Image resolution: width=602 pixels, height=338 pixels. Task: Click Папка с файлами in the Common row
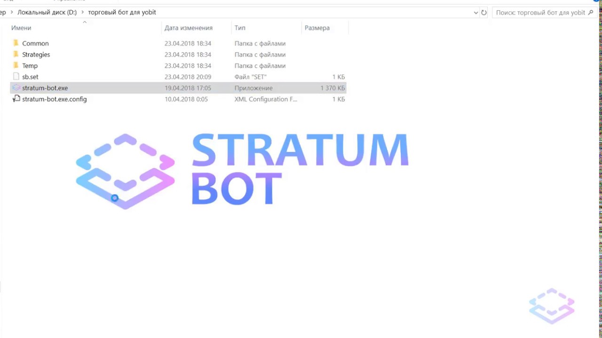click(x=260, y=43)
